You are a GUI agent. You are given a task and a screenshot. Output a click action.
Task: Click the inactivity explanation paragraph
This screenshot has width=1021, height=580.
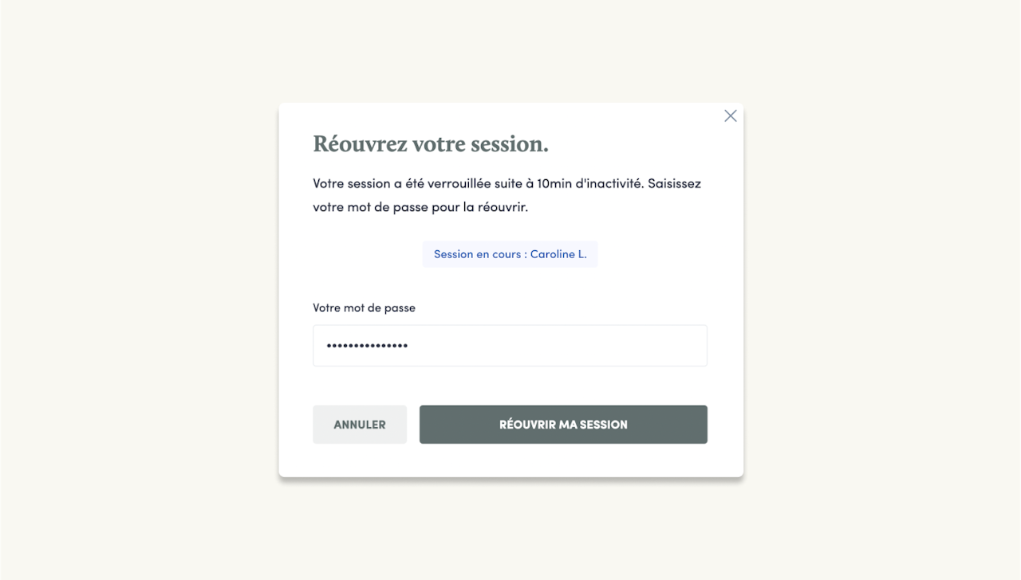point(507,195)
